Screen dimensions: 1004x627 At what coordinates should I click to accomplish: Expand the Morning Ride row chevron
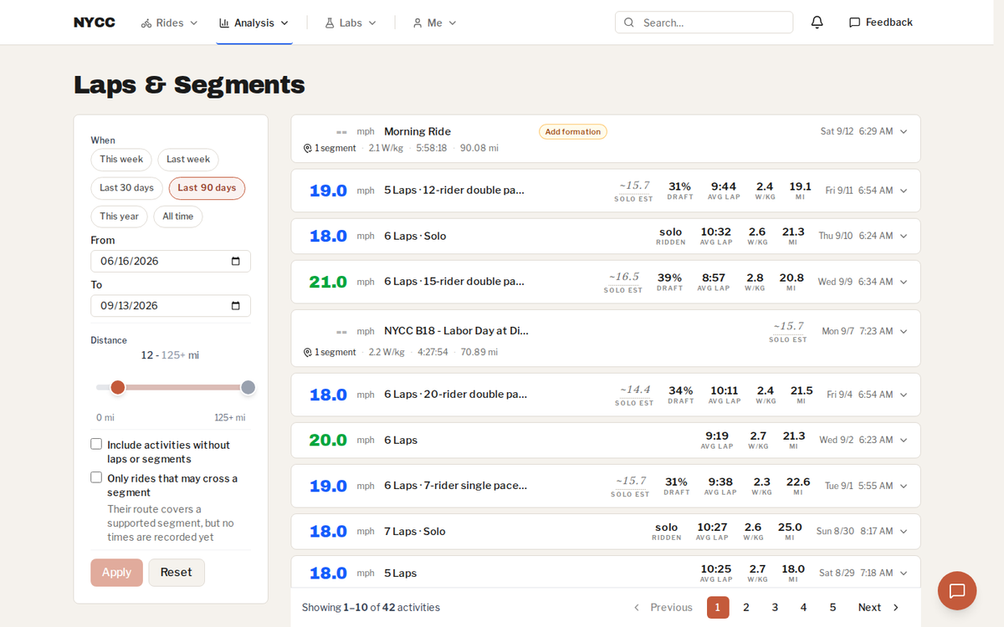(904, 131)
